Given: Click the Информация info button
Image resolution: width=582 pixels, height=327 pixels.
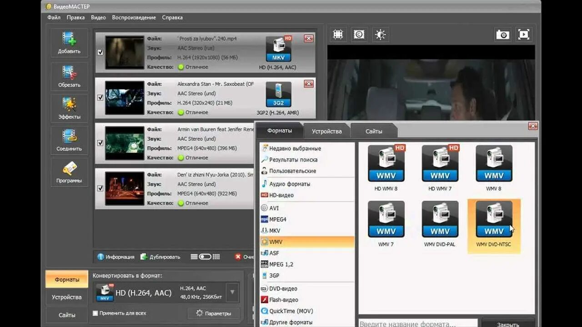Looking at the screenshot, I should point(116,257).
